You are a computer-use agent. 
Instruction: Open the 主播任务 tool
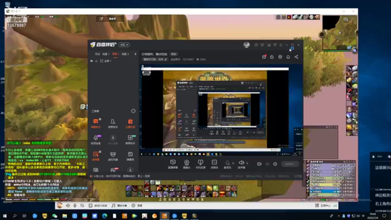tap(130, 123)
